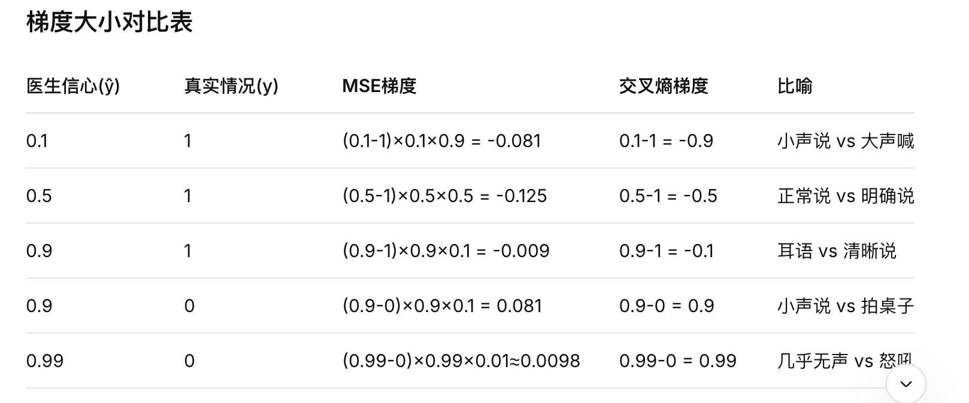The image size is (969, 403).
Task: Click the 小声说 vs 拍桌子 cell
Action: pos(845,306)
